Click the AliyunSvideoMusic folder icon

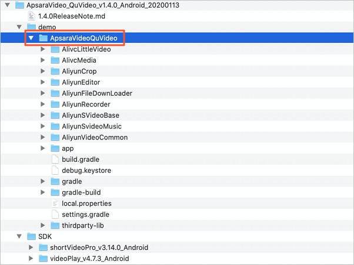click(x=55, y=126)
